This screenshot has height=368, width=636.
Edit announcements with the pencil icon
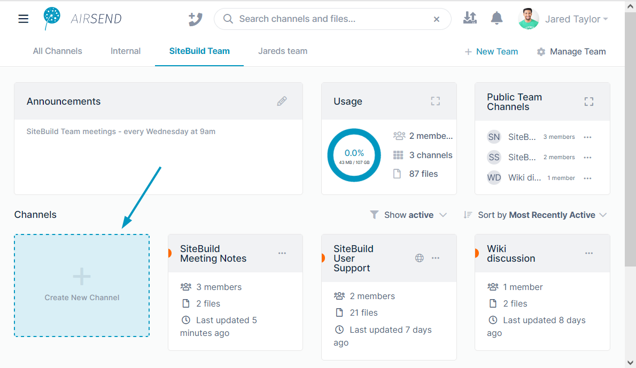(282, 101)
